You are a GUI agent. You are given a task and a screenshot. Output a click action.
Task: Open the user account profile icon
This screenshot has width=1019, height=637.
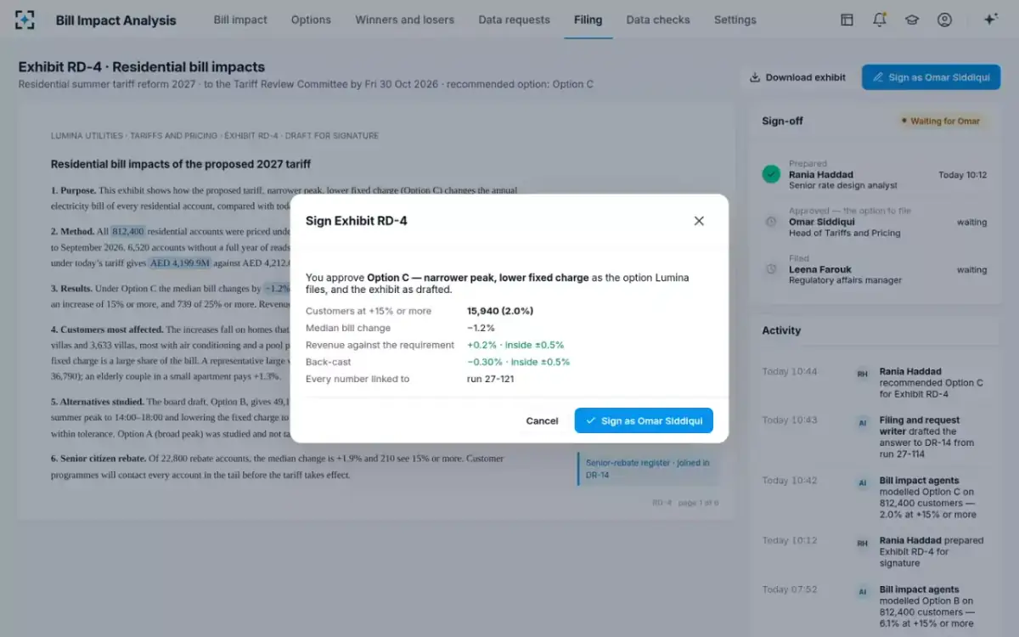pyautogui.click(x=944, y=20)
